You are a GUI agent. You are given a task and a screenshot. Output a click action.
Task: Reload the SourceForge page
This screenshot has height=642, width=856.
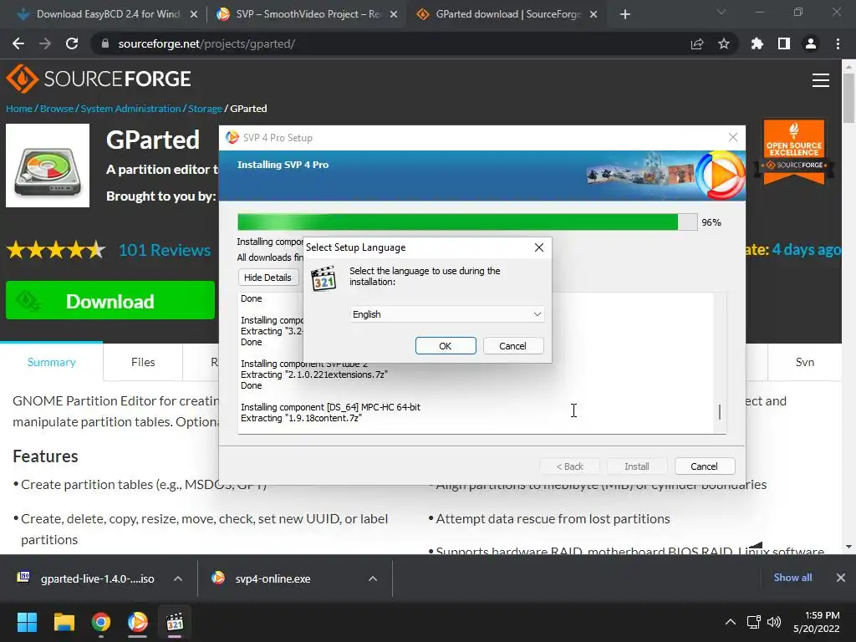point(72,43)
